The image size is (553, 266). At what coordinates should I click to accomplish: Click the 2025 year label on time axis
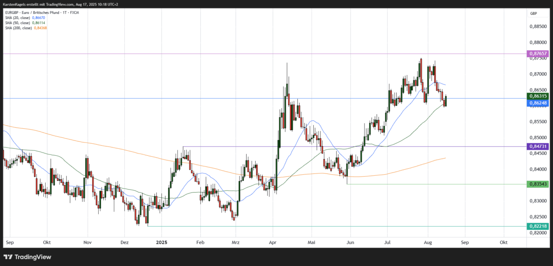click(161, 242)
